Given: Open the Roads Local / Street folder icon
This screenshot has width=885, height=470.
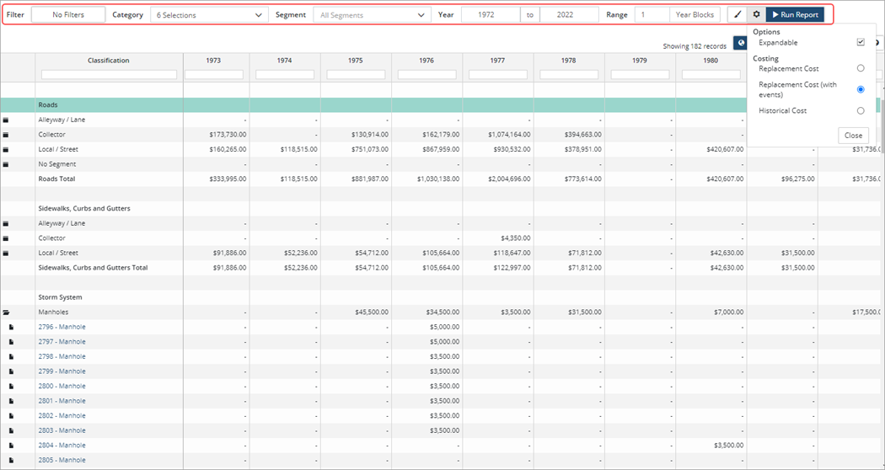Looking at the screenshot, I should coord(5,150).
